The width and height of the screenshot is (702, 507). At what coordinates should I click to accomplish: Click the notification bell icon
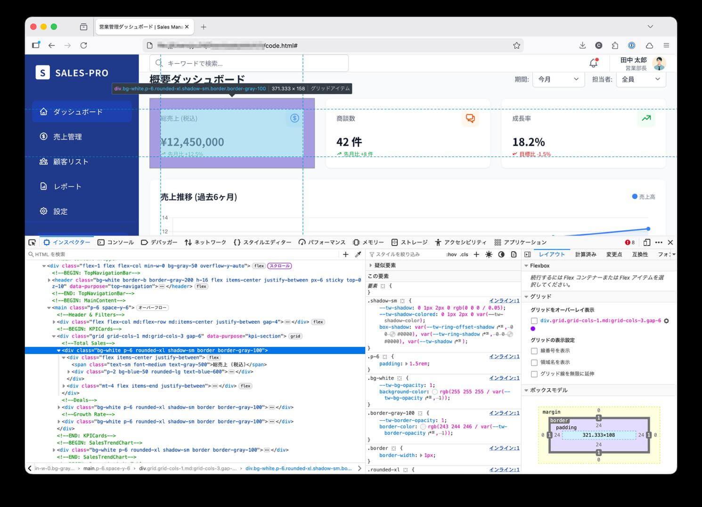pos(594,63)
